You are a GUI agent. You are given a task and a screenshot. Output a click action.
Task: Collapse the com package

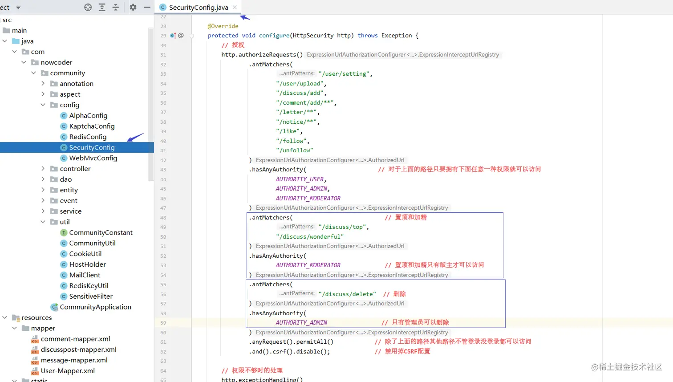(14, 52)
